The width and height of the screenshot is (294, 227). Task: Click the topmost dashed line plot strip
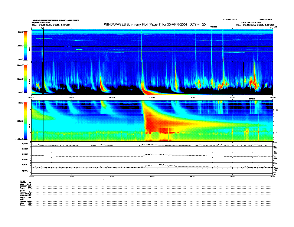pyautogui.click(x=152, y=145)
